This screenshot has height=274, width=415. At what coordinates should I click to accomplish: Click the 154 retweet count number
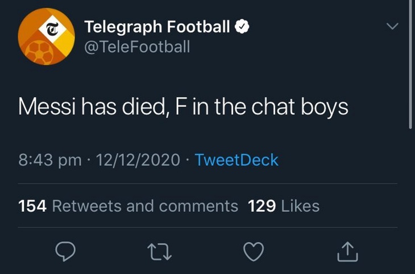(32, 206)
